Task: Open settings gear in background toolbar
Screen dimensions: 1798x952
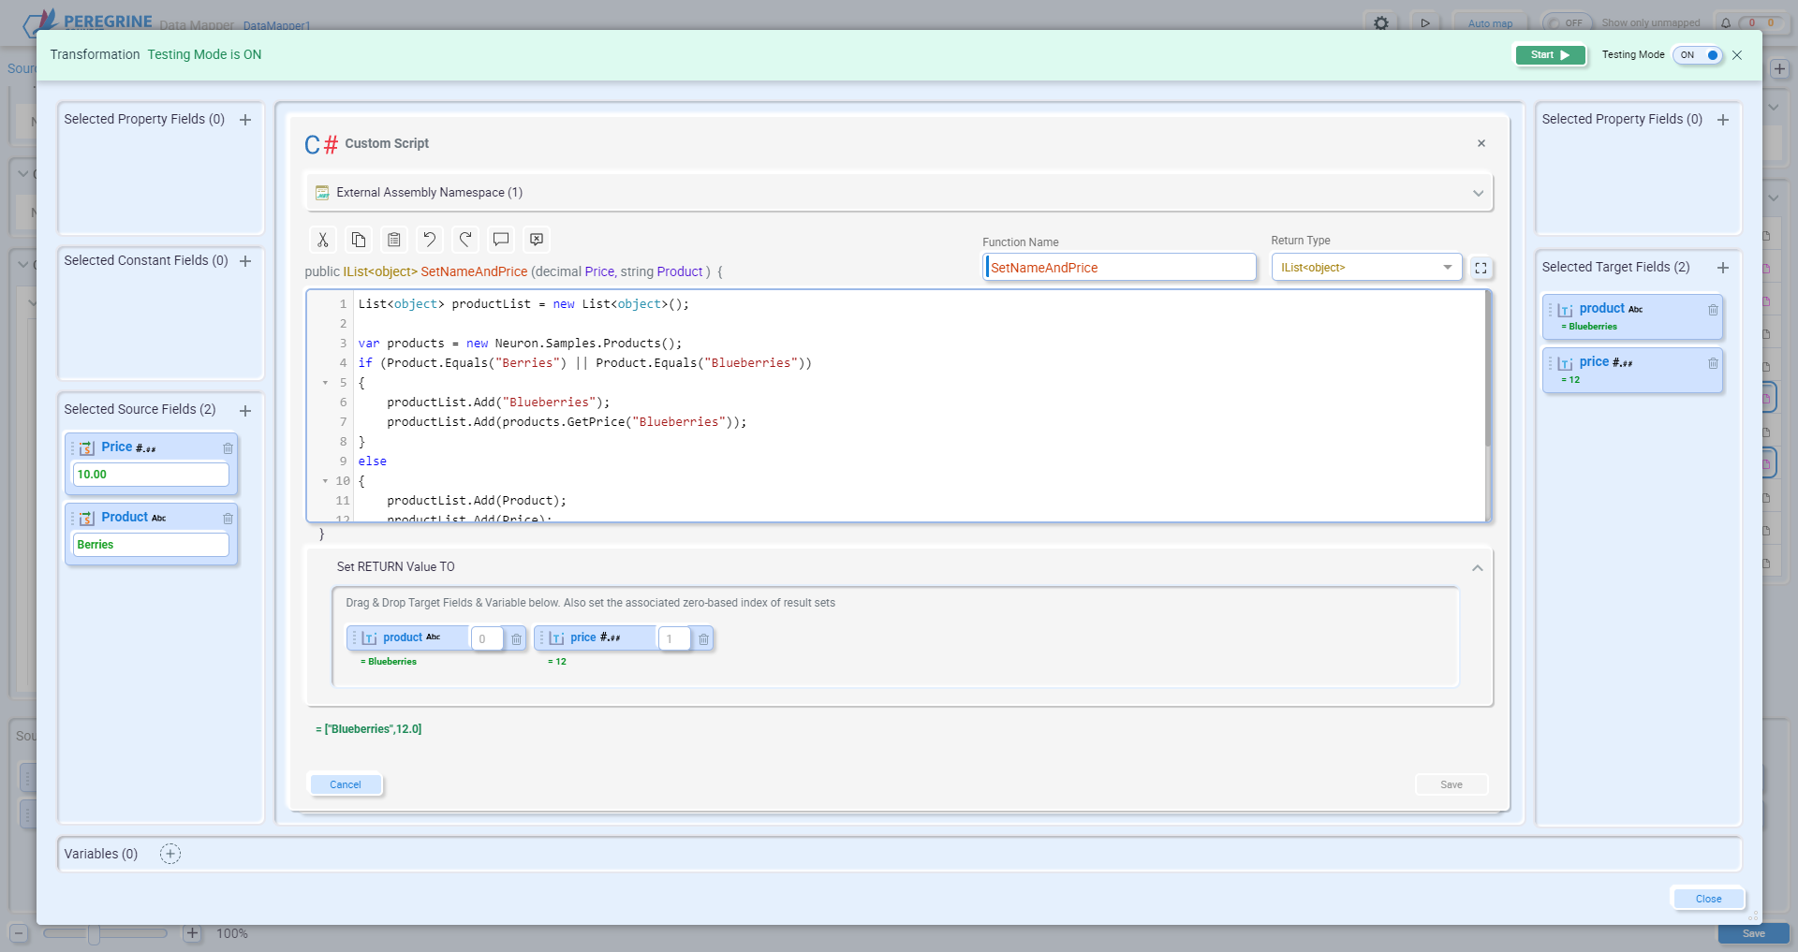Action: (x=1381, y=22)
